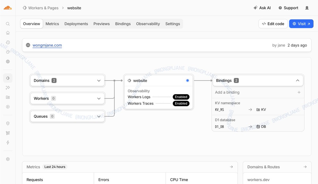Screen dimensions: 318x184
Task: Select Workers & Pages diamond icon in sidebar
Action: (8, 78)
